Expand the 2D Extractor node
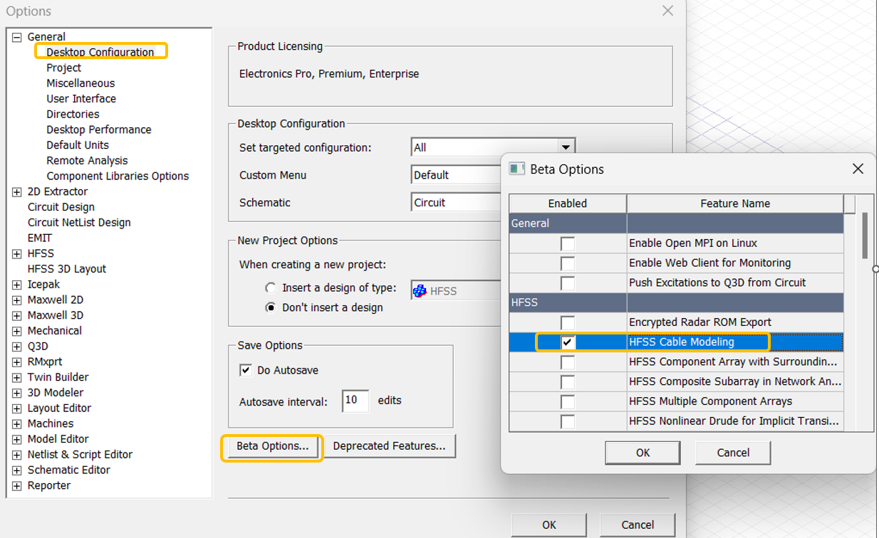879x538 pixels. click(17, 192)
